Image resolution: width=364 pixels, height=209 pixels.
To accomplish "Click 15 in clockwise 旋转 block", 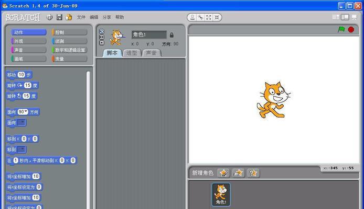I will [x=28, y=85].
